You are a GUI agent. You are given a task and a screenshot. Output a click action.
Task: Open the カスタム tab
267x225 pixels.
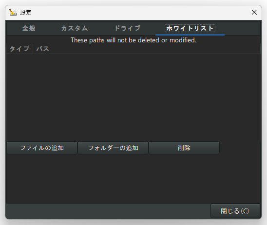click(x=75, y=28)
